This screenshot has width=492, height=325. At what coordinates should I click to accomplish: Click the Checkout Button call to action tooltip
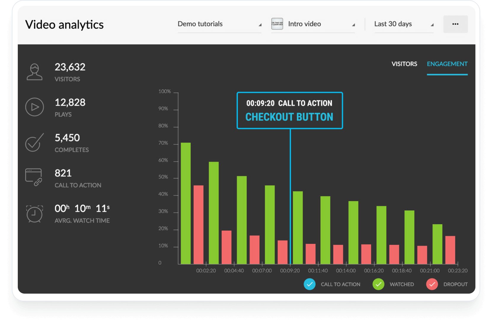click(x=290, y=110)
